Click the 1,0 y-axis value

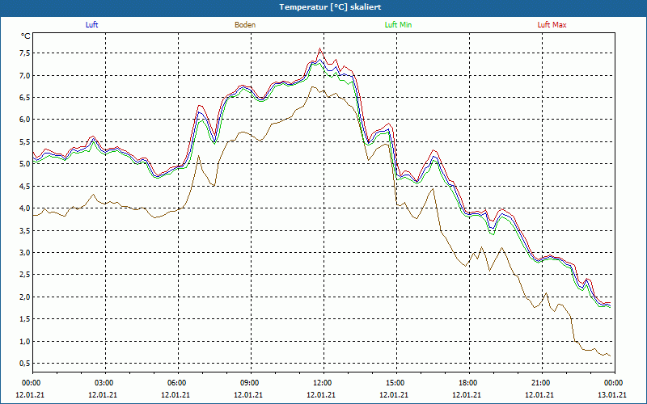tap(25, 341)
